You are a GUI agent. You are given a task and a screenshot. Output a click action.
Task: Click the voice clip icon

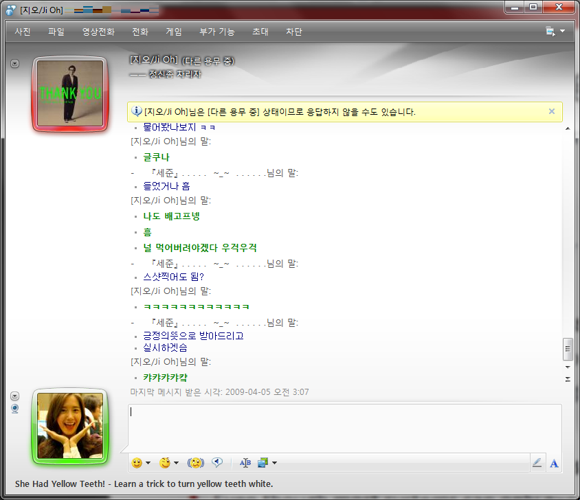pyautogui.click(x=216, y=463)
